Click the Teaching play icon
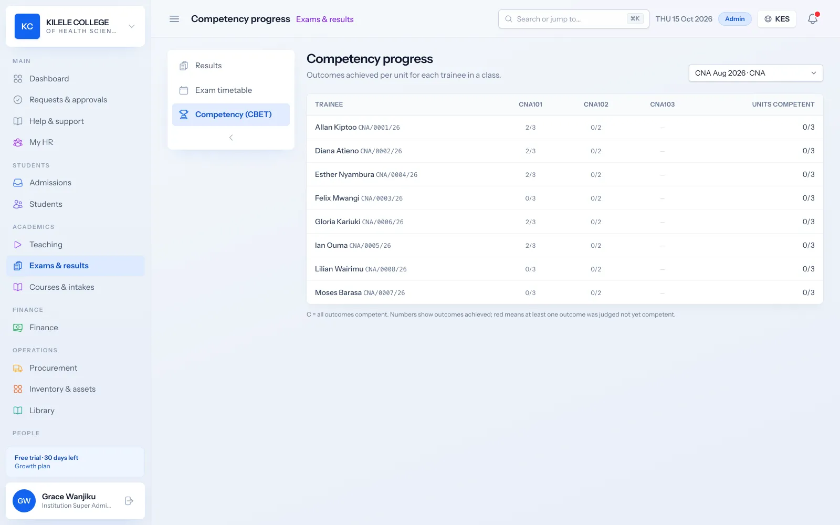 pyautogui.click(x=18, y=245)
